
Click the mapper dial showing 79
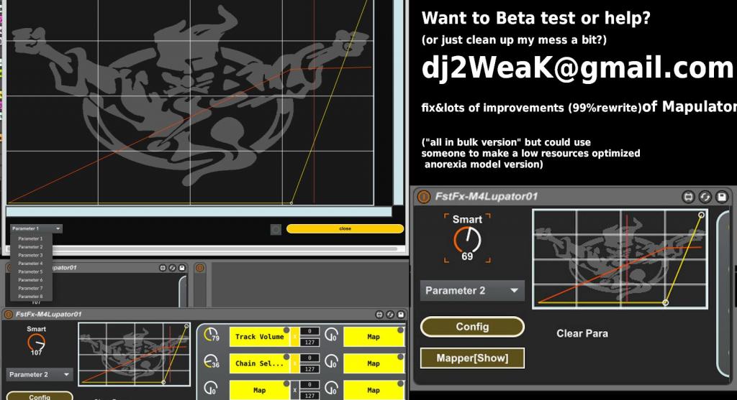(212, 335)
